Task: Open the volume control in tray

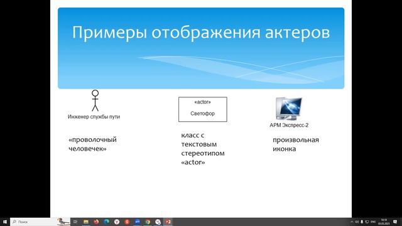Action: click(x=357, y=222)
